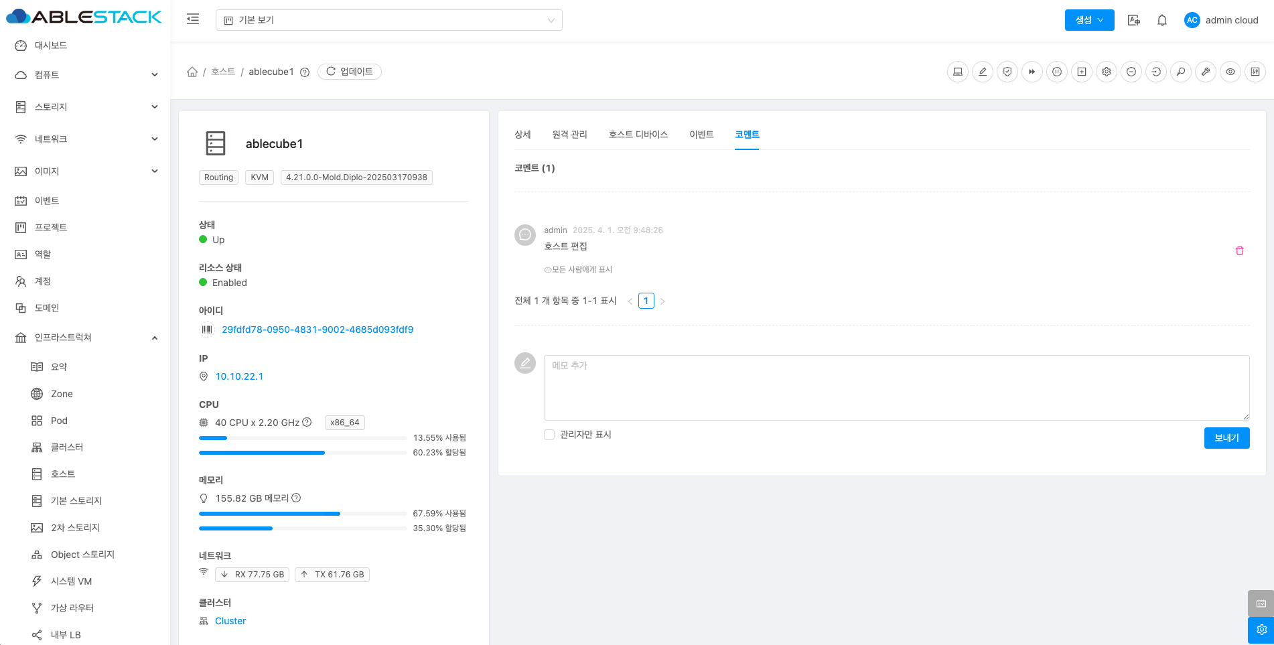Open the notifications bell
Screen dimensions: 1274x645
click(1162, 20)
